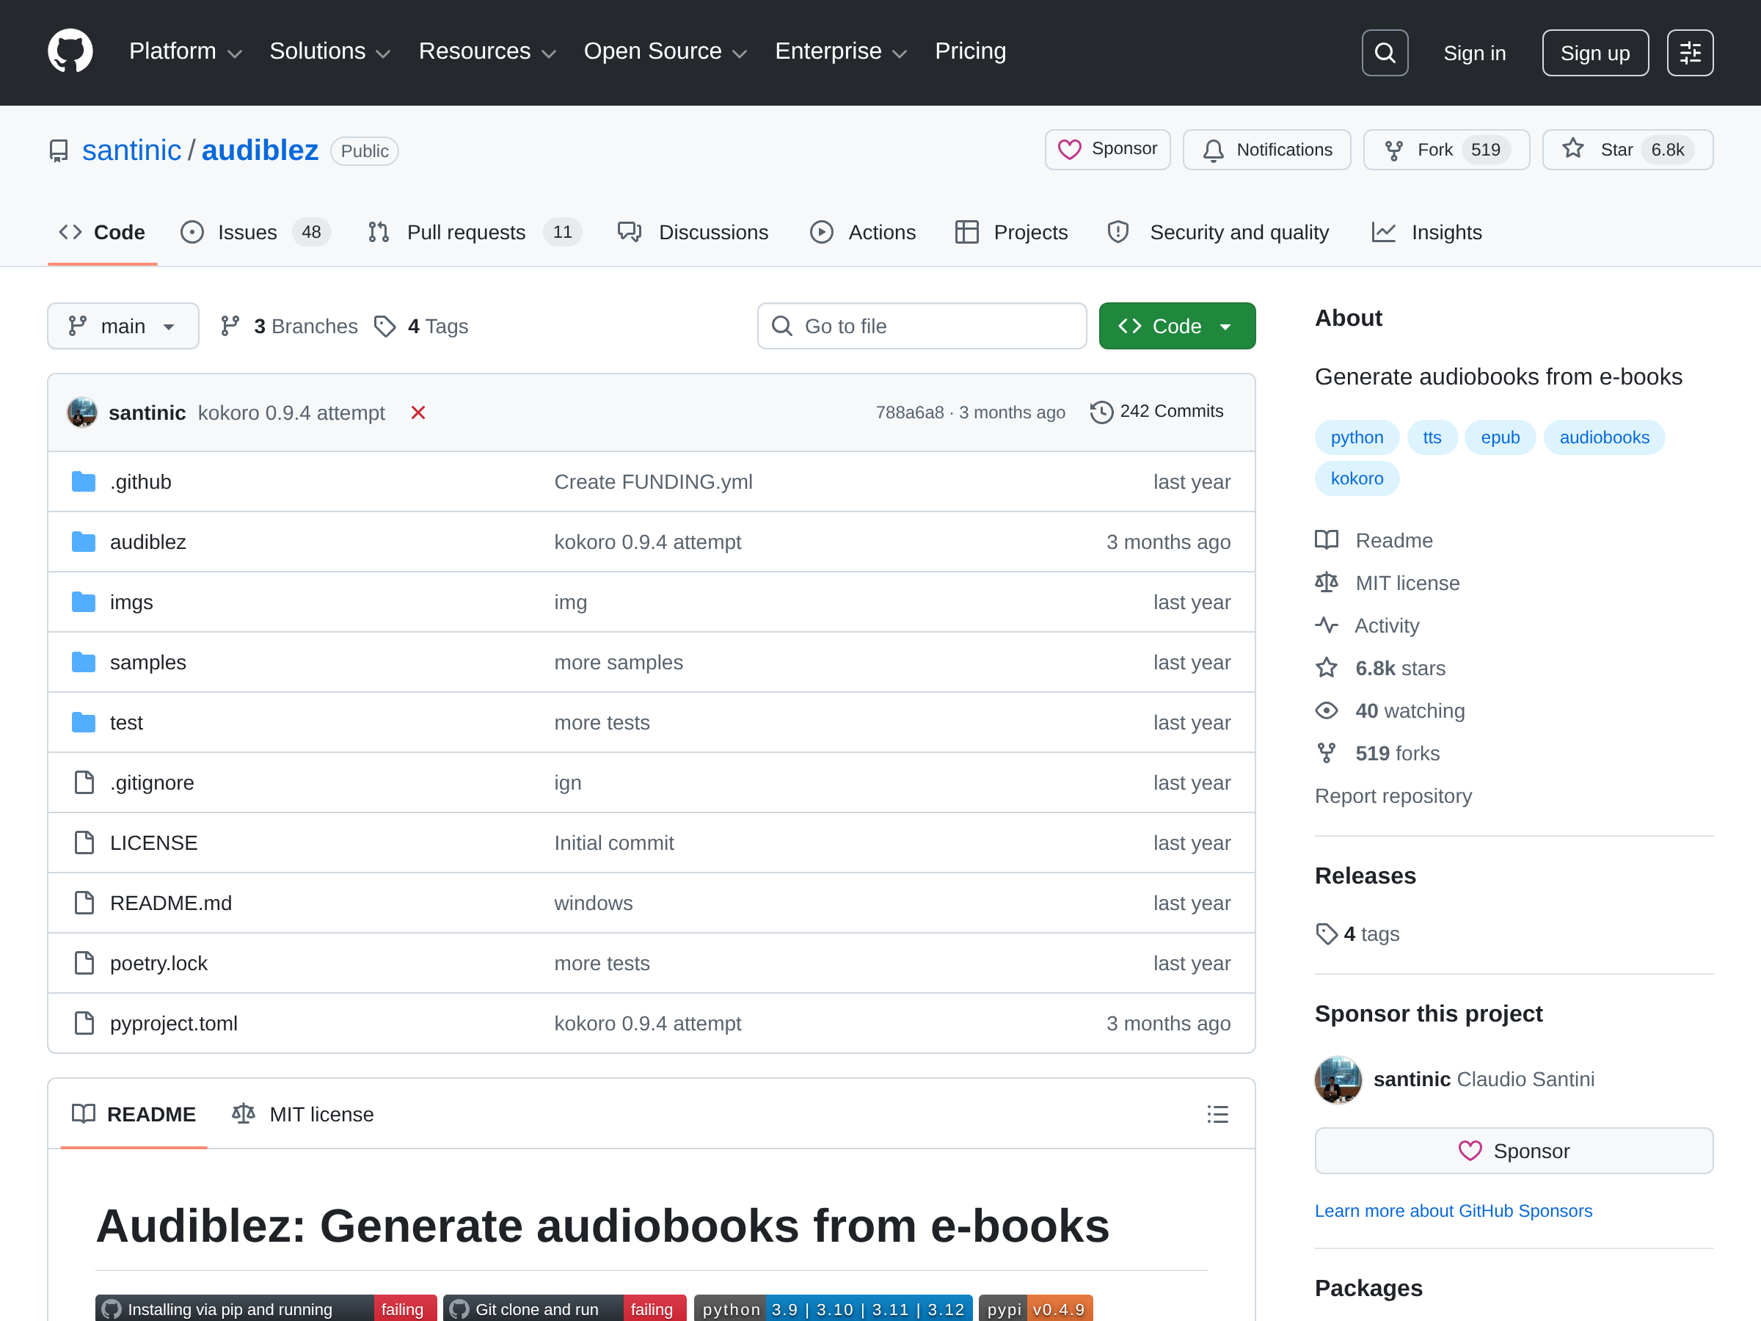
Task: View 4 Tags link next to Branches
Action: click(x=421, y=326)
